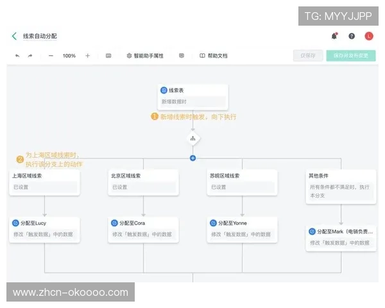Viewport: 385px width, 308px height.
Task: Select the 苏皖区域线索 condition card
Action: 243,182
